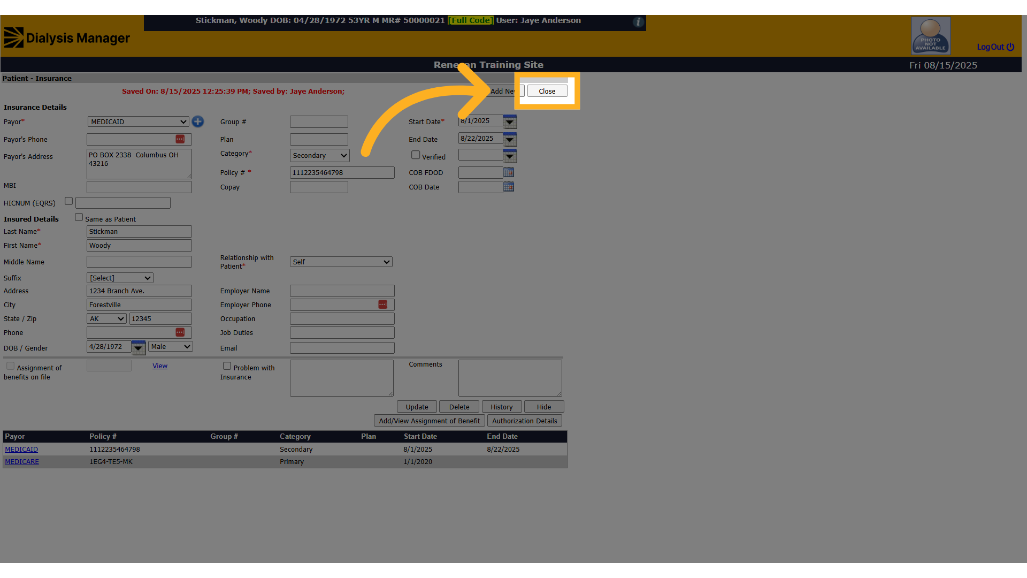This screenshot has height=578, width=1027.
Task: Open Relationship with Patient dropdown
Action: (341, 262)
